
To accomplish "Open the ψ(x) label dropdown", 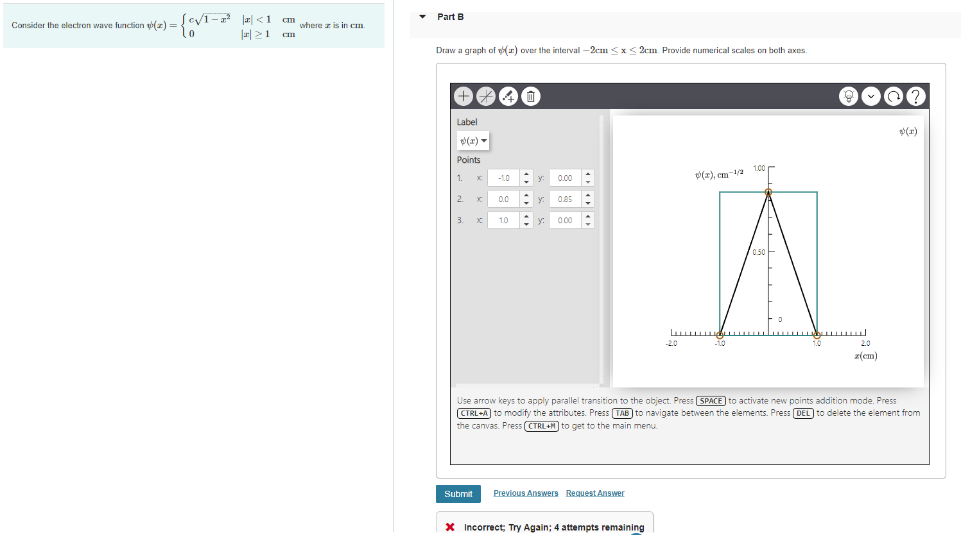I will pos(473,140).
